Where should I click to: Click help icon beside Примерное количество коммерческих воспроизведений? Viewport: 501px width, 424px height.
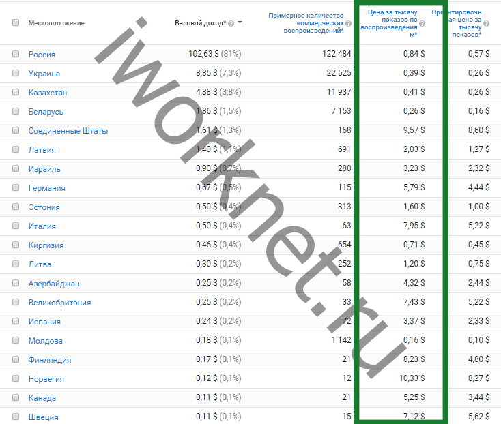coord(348,23)
